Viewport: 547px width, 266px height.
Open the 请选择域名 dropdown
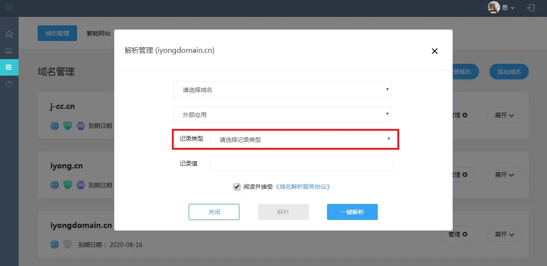pyautogui.click(x=282, y=90)
